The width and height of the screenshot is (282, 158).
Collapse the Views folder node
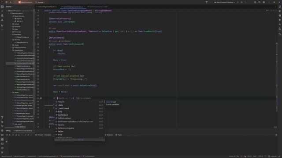11,93
